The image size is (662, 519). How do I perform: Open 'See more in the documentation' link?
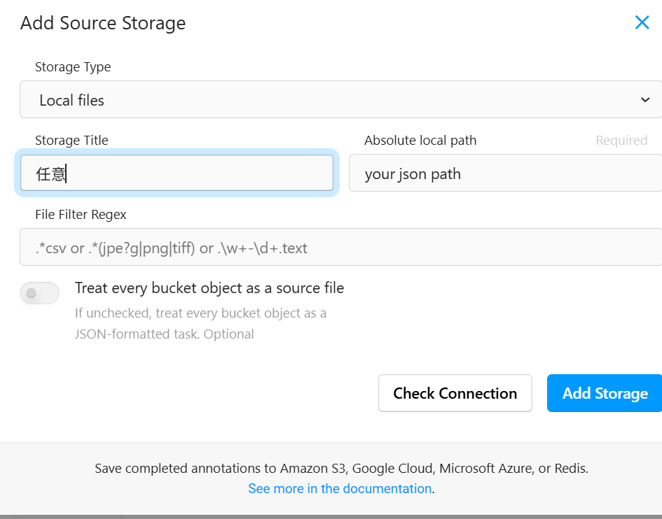pyautogui.click(x=340, y=488)
